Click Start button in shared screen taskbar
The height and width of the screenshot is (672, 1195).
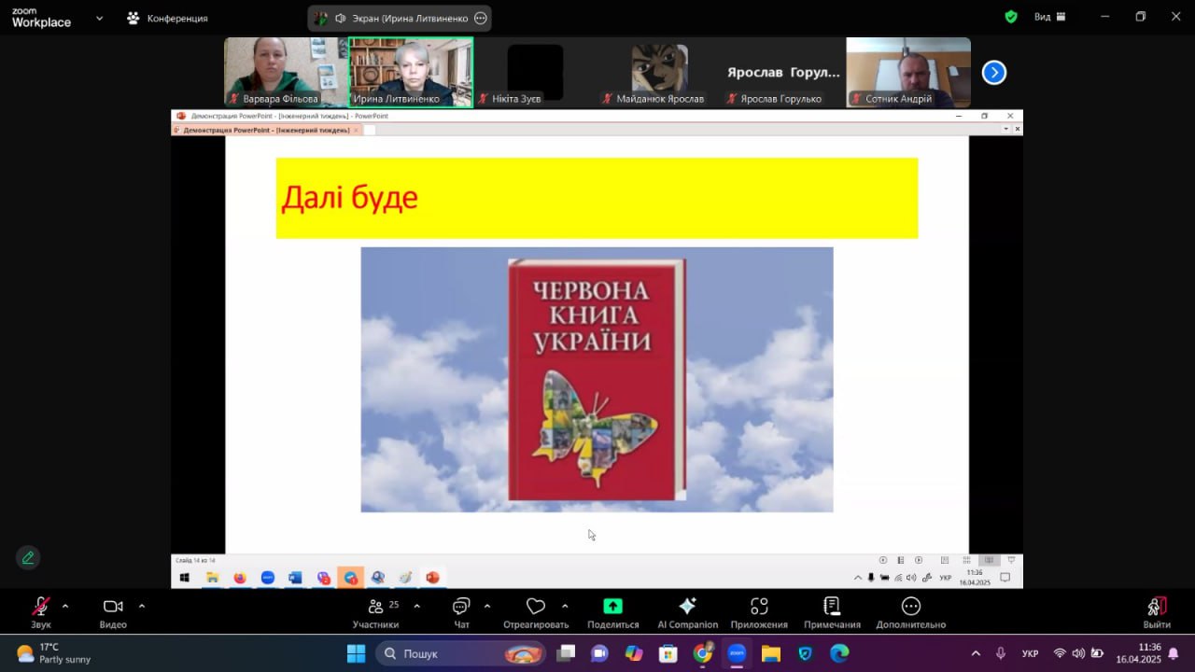185,578
